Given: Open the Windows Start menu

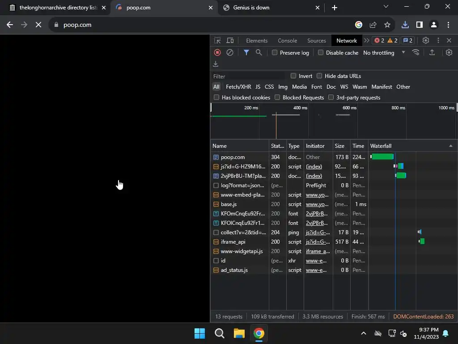Looking at the screenshot, I should click(x=200, y=333).
